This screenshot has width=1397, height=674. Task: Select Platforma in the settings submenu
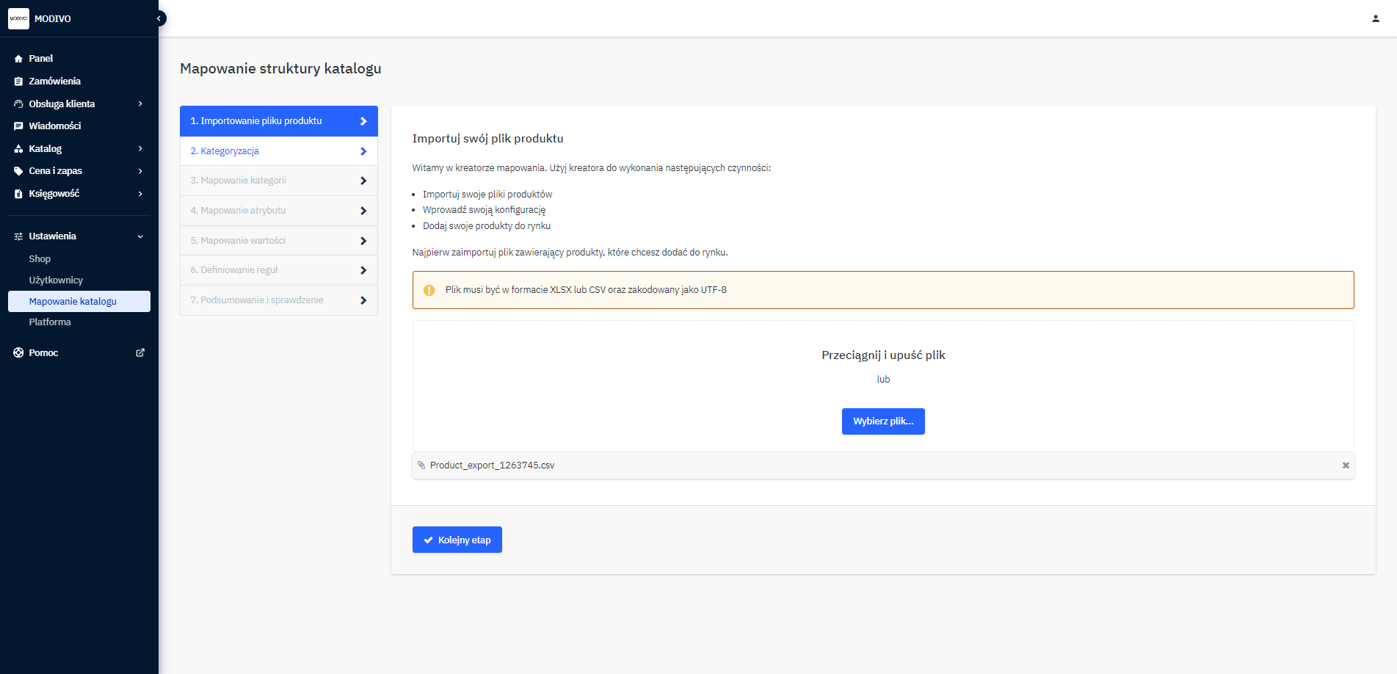(x=50, y=322)
